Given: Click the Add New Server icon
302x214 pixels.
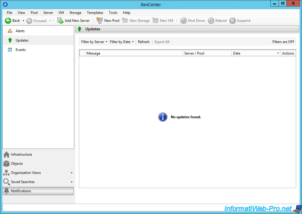Looking at the screenshot, I should pyautogui.click(x=60, y=21).
